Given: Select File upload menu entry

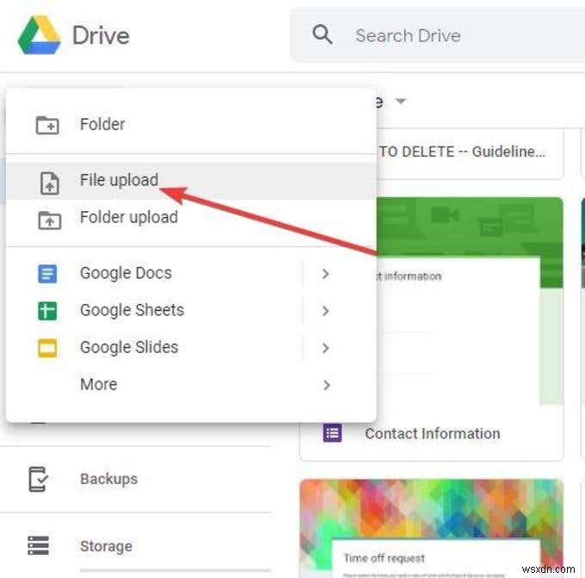Looking at the screenshot, I should pos(191,180).
